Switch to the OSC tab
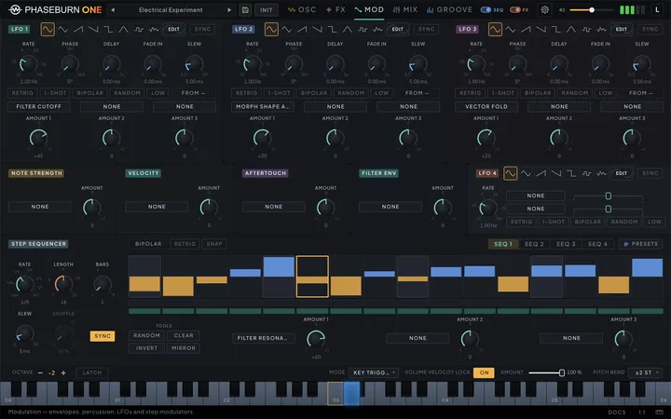The width and height of the screenshot is (671, 419). point(302,10)
